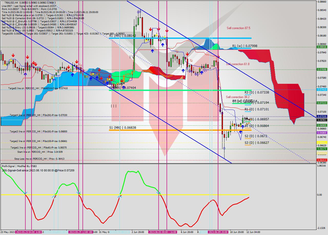This screenshot has height=235, width=328.
Task: Click the '6 Jun 20:00' time axis label
Action: (x=187, y=232)
